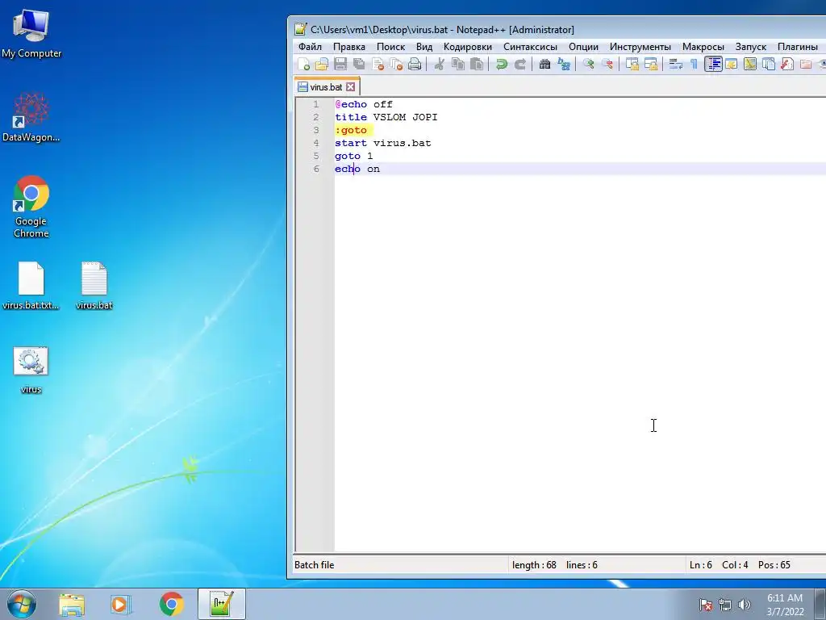Create a new file via toolbar icon
The height and width of the screenshot is (620, 826).
coord(303,65)
